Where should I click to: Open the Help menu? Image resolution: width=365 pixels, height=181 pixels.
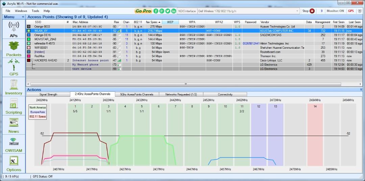point(47,11)
